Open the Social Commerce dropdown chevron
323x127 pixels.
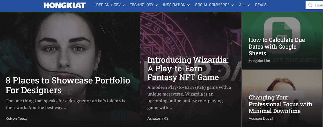[232, 5]
